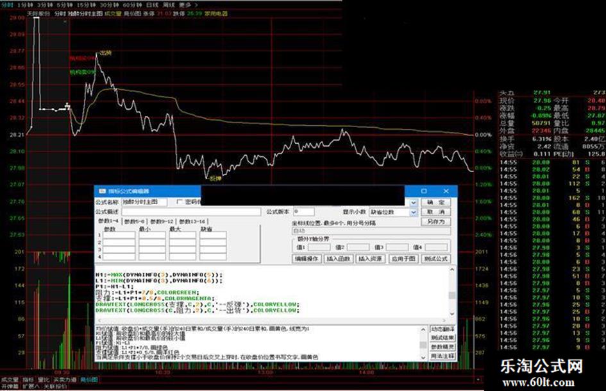Open the 更多 periods expander arrow
Viewport: 606px width, 391px height.
[x=196, y=4]
